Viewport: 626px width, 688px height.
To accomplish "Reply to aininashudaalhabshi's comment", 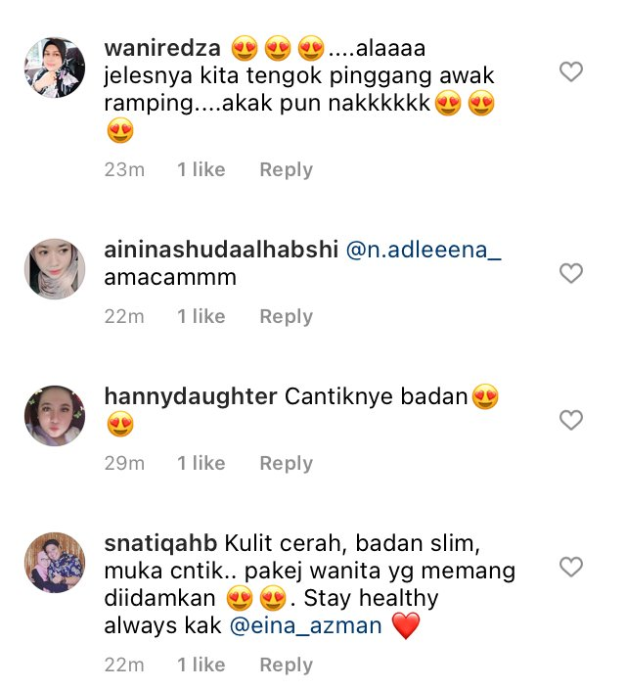I will click(286, 316).
